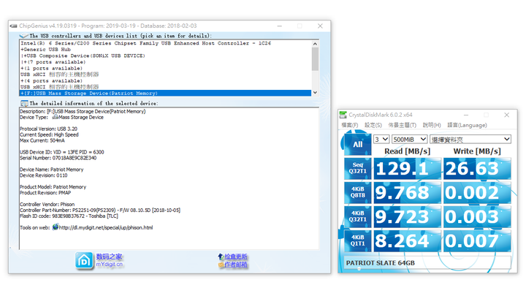Close the CrystalDiskMark window
Image resolution: width=526 pixels, height=296 pixels.
point(506,115)
